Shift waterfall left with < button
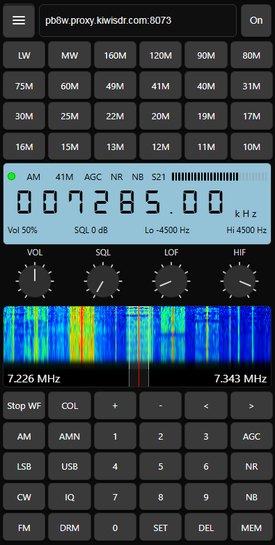The image size is (275, 545). [206, 406]
